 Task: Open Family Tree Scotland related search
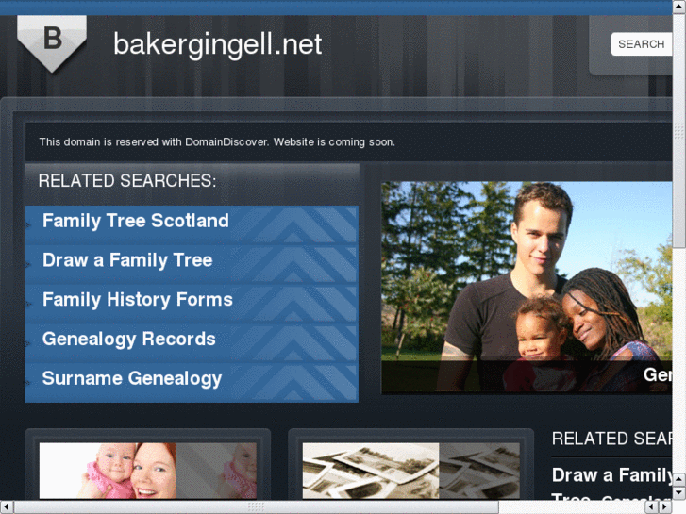tap(136, 221)
